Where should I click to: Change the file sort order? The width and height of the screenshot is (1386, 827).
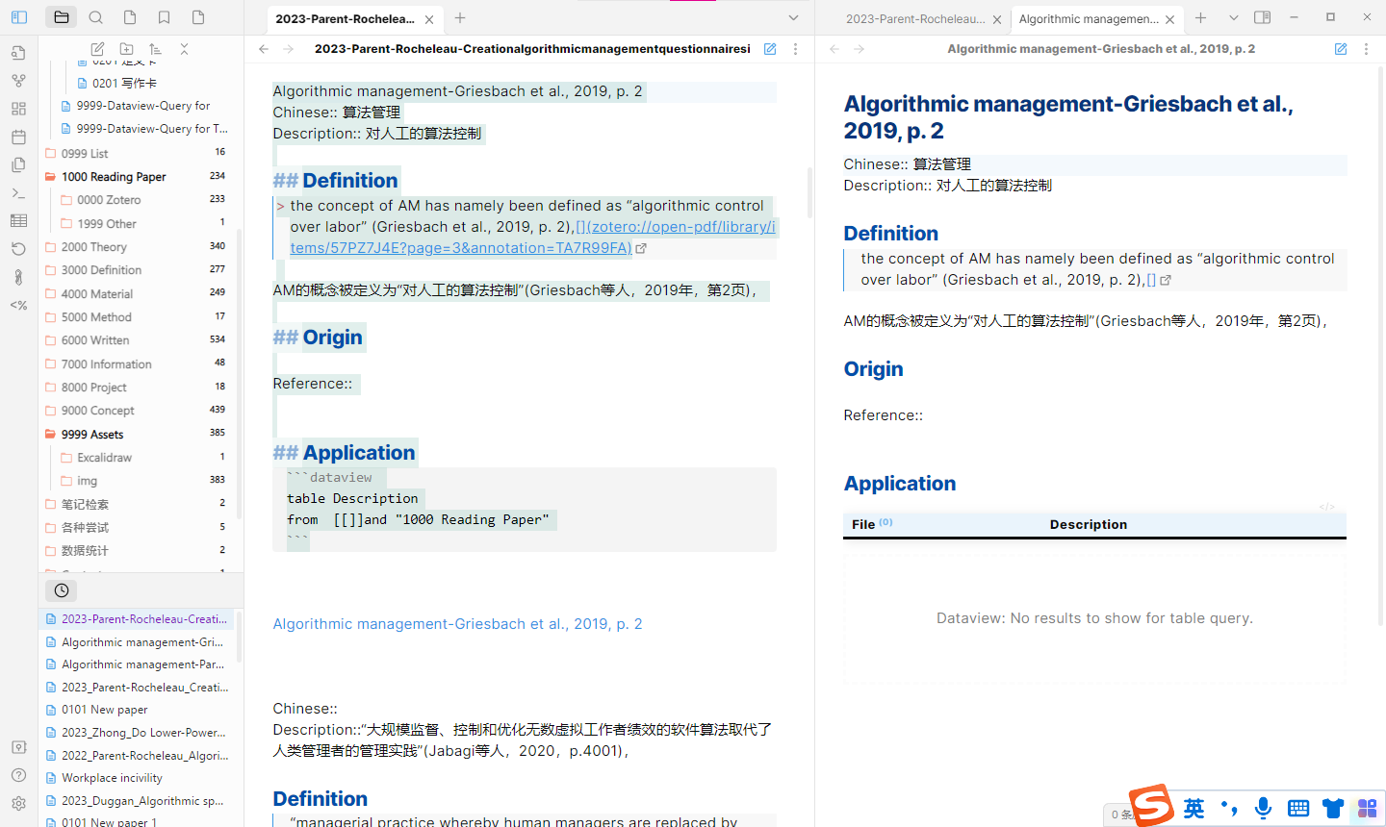click(155, 49)
